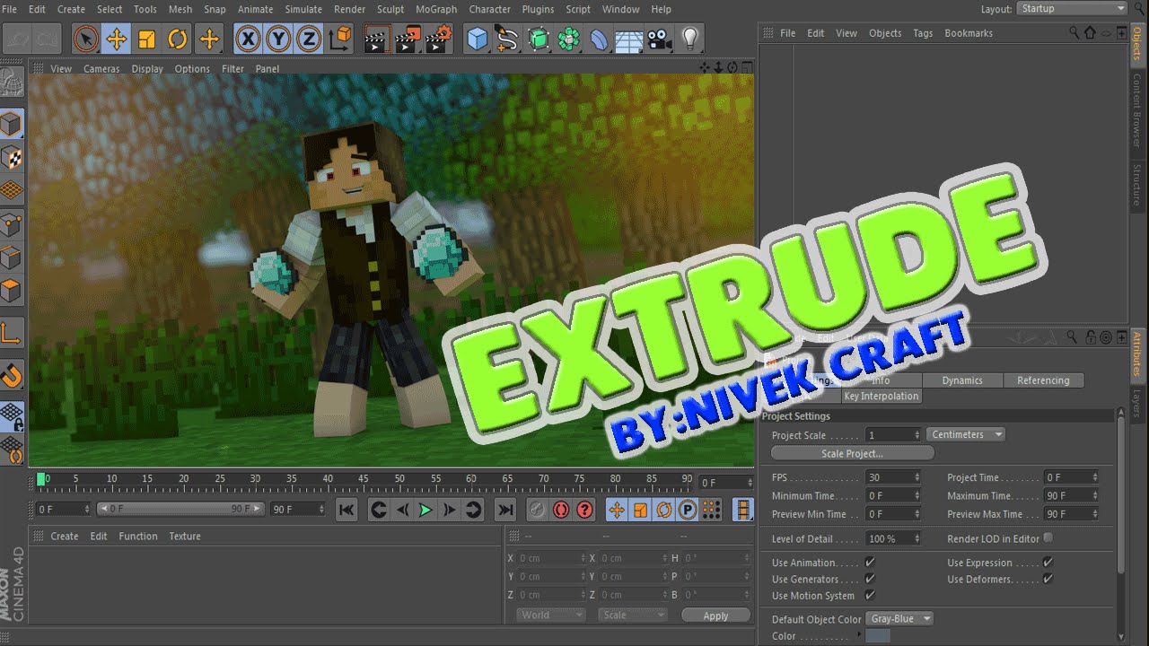The image size is (1149, 646).
Task: Select the Texture mode checker icon
Action: [x=12, y=158]
